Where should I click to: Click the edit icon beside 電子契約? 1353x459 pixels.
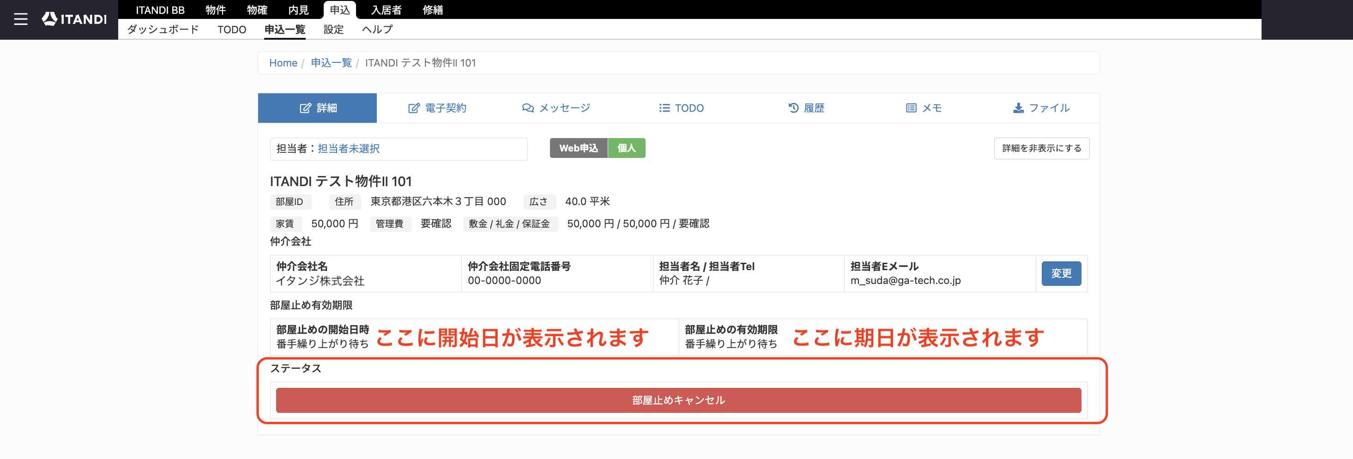(414, 108)
